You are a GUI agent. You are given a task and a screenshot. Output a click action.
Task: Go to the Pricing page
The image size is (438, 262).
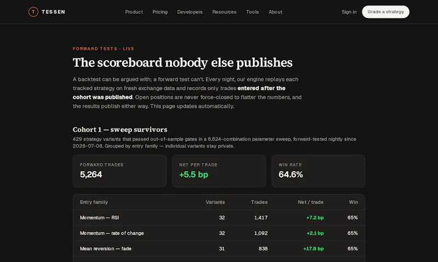tap(160, 12)
